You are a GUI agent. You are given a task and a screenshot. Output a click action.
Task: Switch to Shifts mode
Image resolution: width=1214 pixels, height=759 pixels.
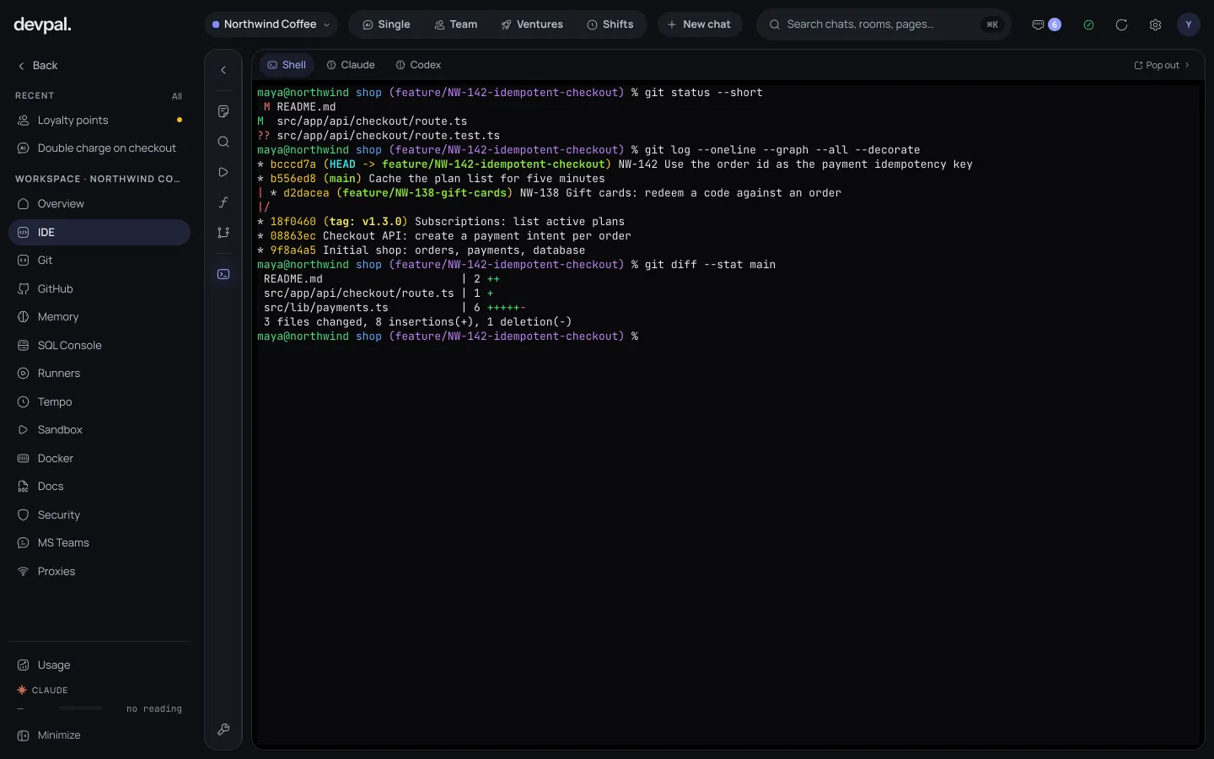click(x=610, y=24)
